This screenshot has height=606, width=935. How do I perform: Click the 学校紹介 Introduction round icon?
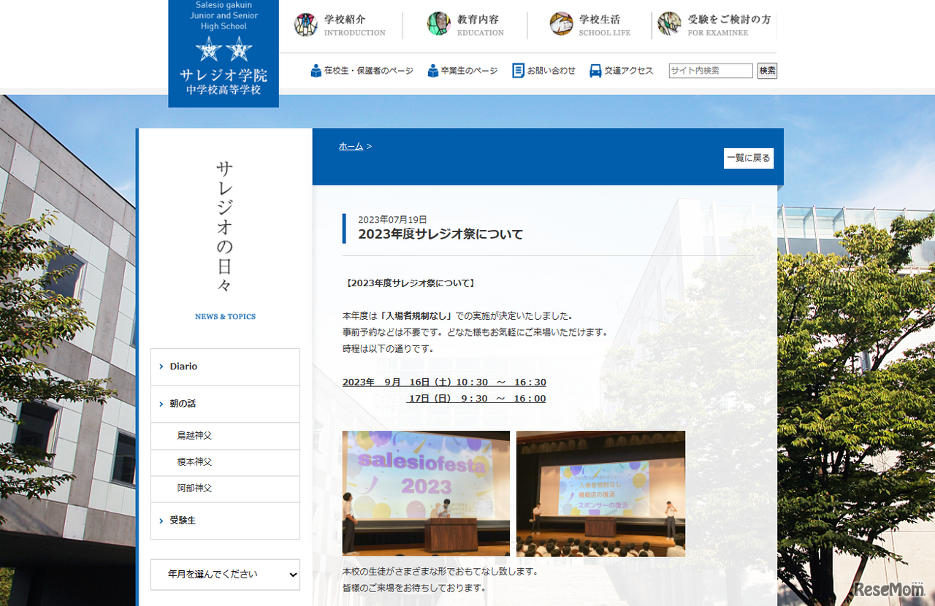305,25
